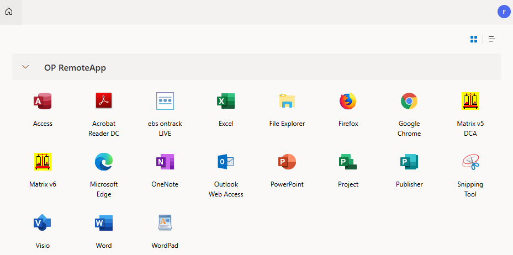Image resolution: width=513 pixels, height=255 pixels.
Task: Open the user profile avatar F
Action: pyautogui.click(x=504, y=12)
